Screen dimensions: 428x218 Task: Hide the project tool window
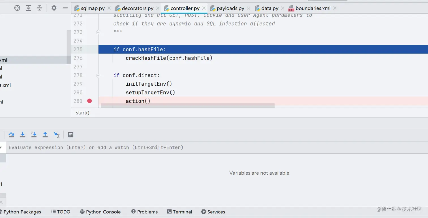point(65,8)
